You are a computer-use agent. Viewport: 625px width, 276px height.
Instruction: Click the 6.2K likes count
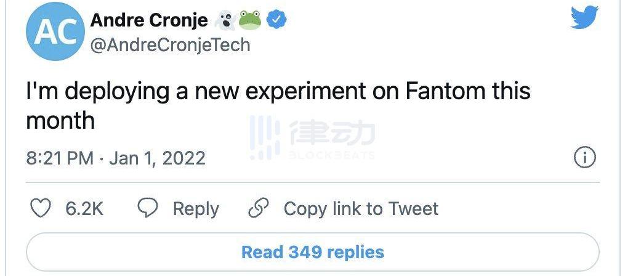84,209
